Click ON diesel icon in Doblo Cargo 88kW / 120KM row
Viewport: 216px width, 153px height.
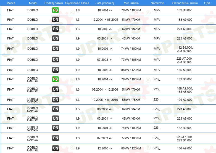[55, 148]
